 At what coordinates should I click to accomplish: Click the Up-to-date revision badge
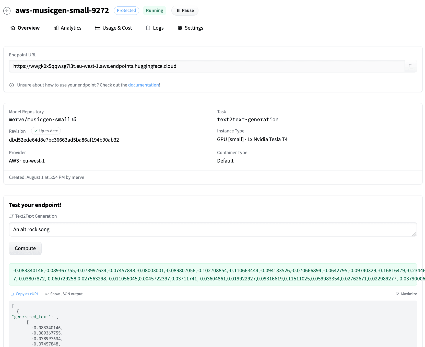click(x=46, y=131)
